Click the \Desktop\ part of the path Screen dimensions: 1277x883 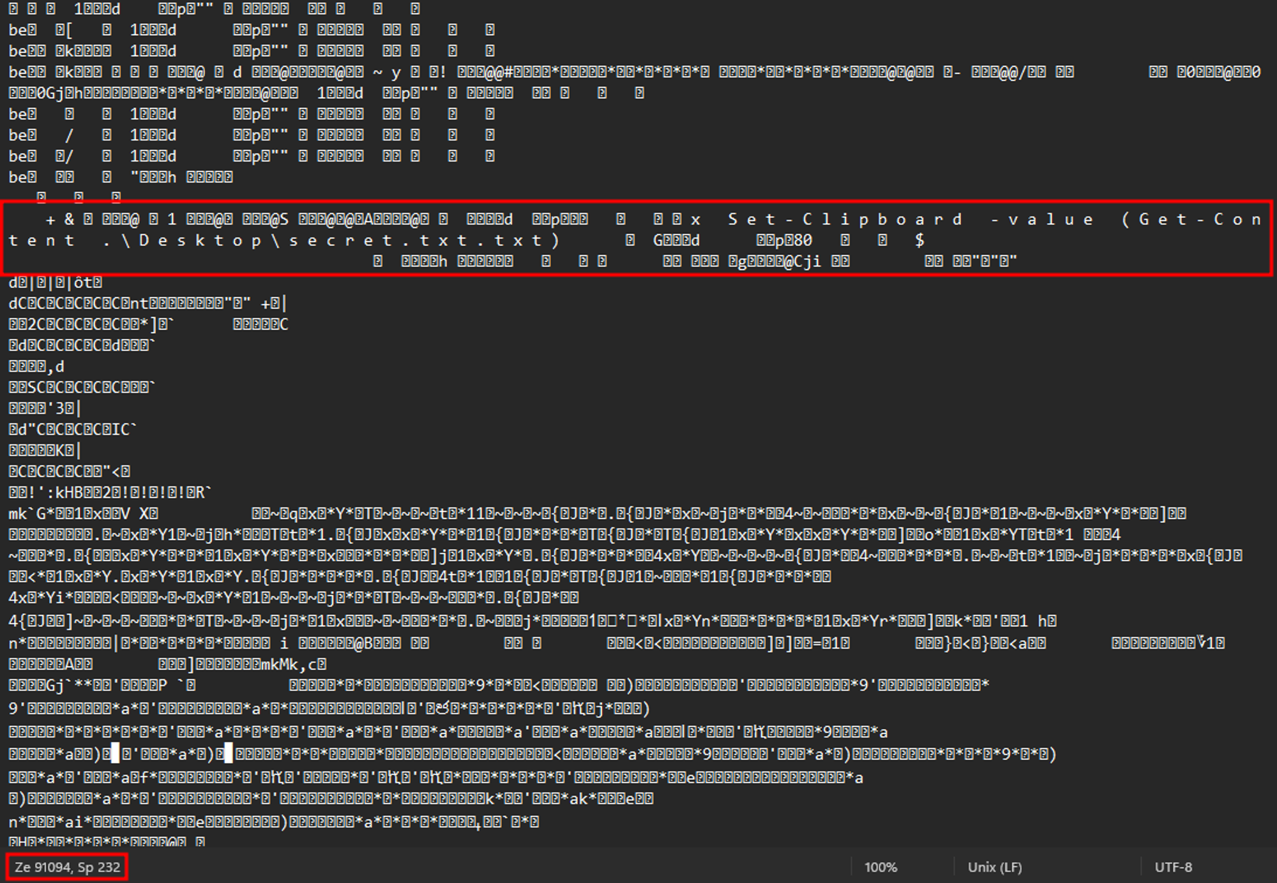pyautogui.click(x=202, y=241)
